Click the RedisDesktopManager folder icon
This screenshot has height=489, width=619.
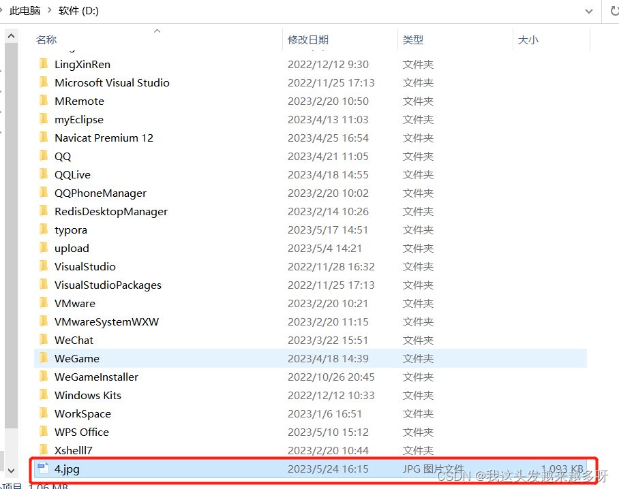[44, 211]
